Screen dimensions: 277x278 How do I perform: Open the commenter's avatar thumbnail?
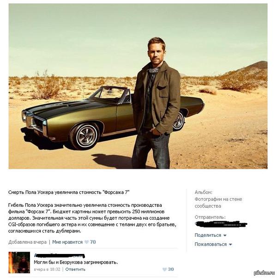click(19, 262)
